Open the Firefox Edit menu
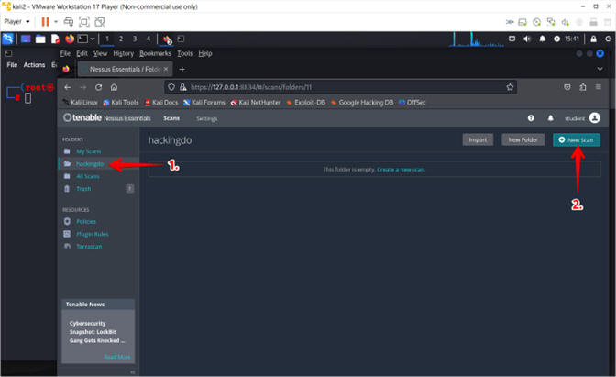This screenshot has width=616, height=377. click(x=82, y=53)
